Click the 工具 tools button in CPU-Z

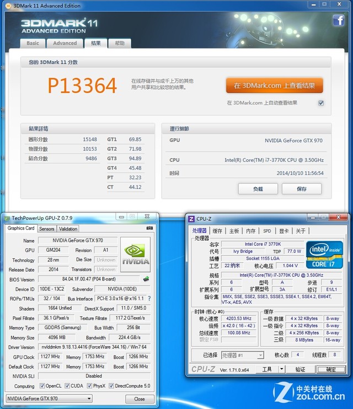pyautogui.click(x=267, y=369)
